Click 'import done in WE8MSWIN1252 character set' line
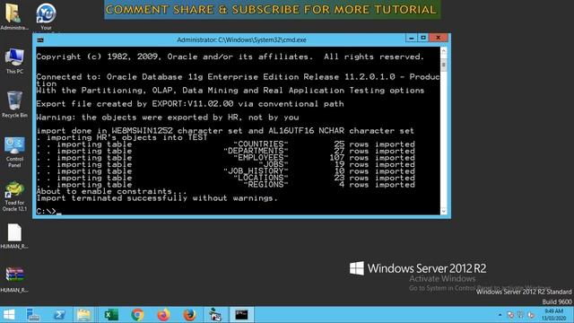This screenshot has width=574, height=323. (225, 131)
